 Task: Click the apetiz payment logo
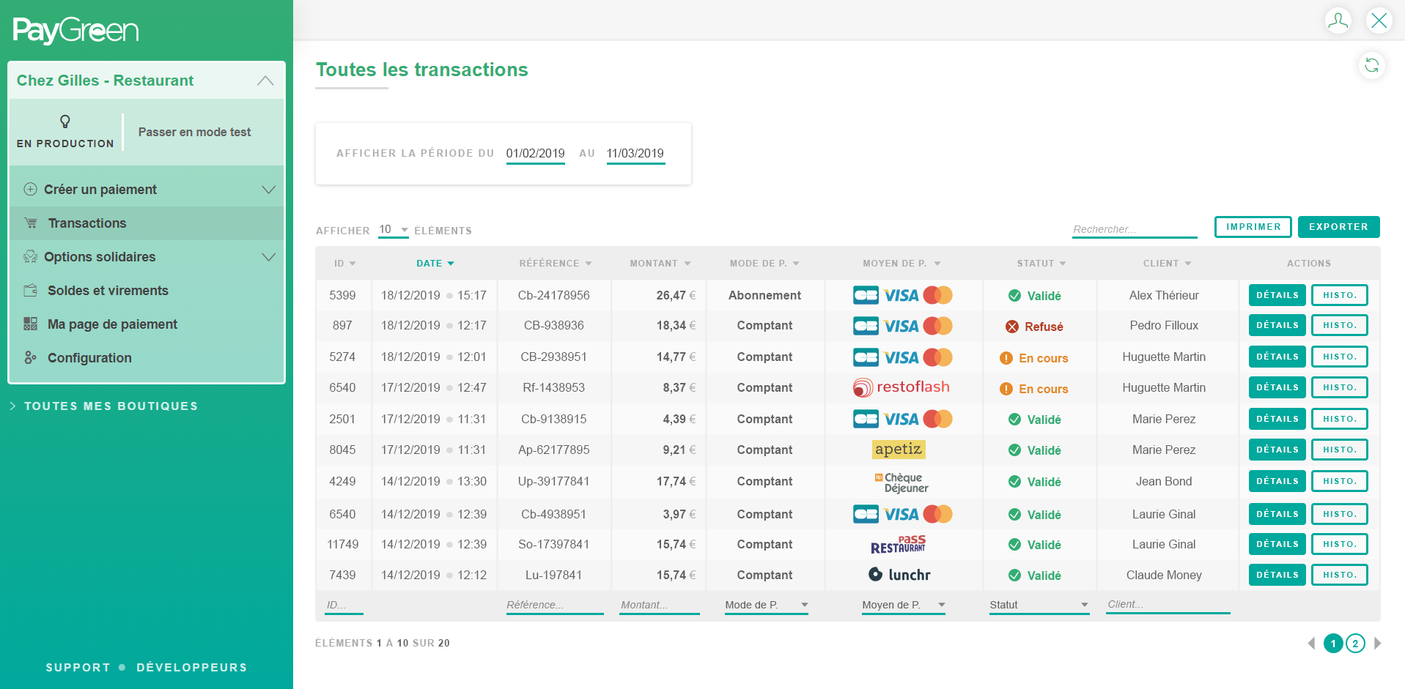pyautogui.click(x=899, y=449)
